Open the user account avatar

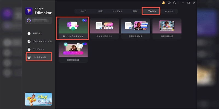click(28, 20)
